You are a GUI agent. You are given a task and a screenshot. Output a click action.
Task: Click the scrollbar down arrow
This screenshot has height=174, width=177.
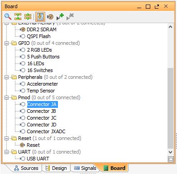click(171, 152)
